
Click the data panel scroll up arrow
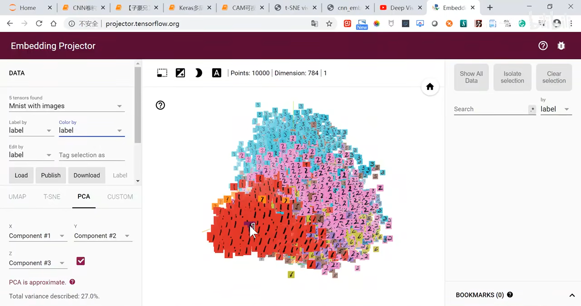pyautogui.click(x=138, y=63)
